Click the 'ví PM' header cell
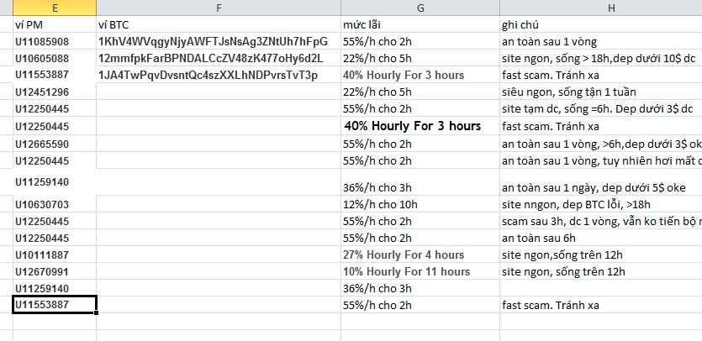 pyautogui.click(x=55, y=24)
